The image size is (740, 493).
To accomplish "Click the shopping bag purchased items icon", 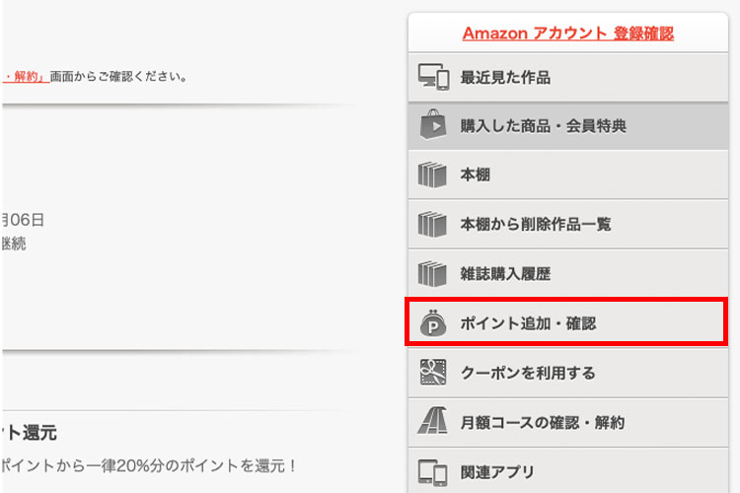I will coord(434,126).
